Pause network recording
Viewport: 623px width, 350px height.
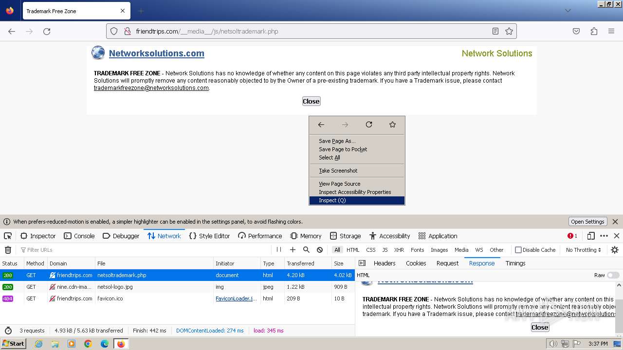click(279, 250)
